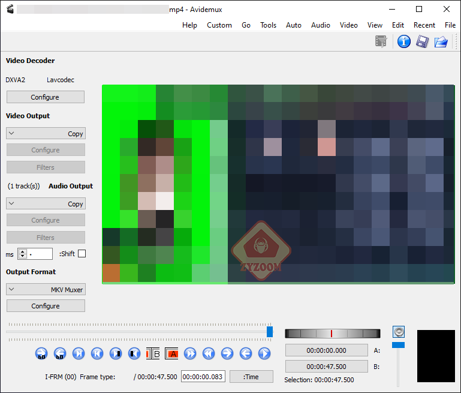Viewport: 461px width, 393px height.
Task: Search next black frame icon
Action: point(116,353)
